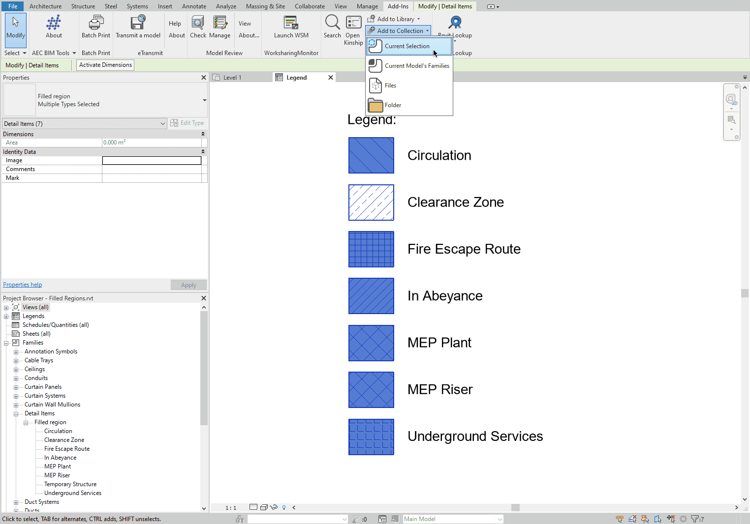Toggle Select Links in the status bar

click(620, 519)
